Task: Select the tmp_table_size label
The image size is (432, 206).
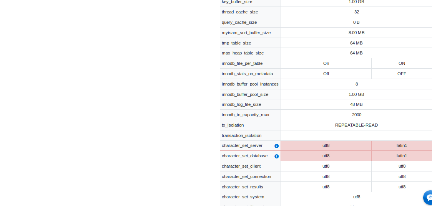Action: coord(236,43)
